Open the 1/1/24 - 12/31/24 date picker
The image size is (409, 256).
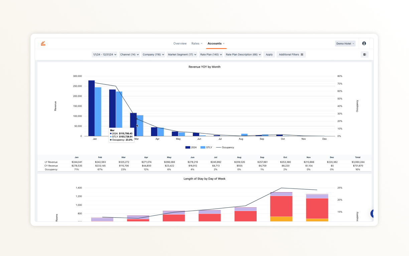tap(104, 54)
